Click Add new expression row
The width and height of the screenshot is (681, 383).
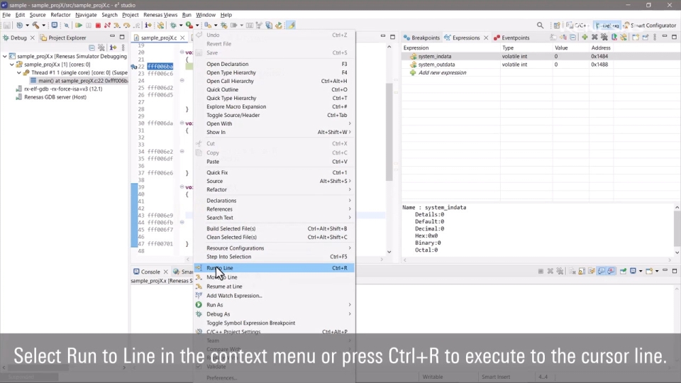pos(442,72)
